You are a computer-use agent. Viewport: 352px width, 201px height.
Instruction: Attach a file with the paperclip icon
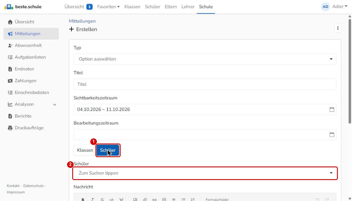tap(145, 200)
